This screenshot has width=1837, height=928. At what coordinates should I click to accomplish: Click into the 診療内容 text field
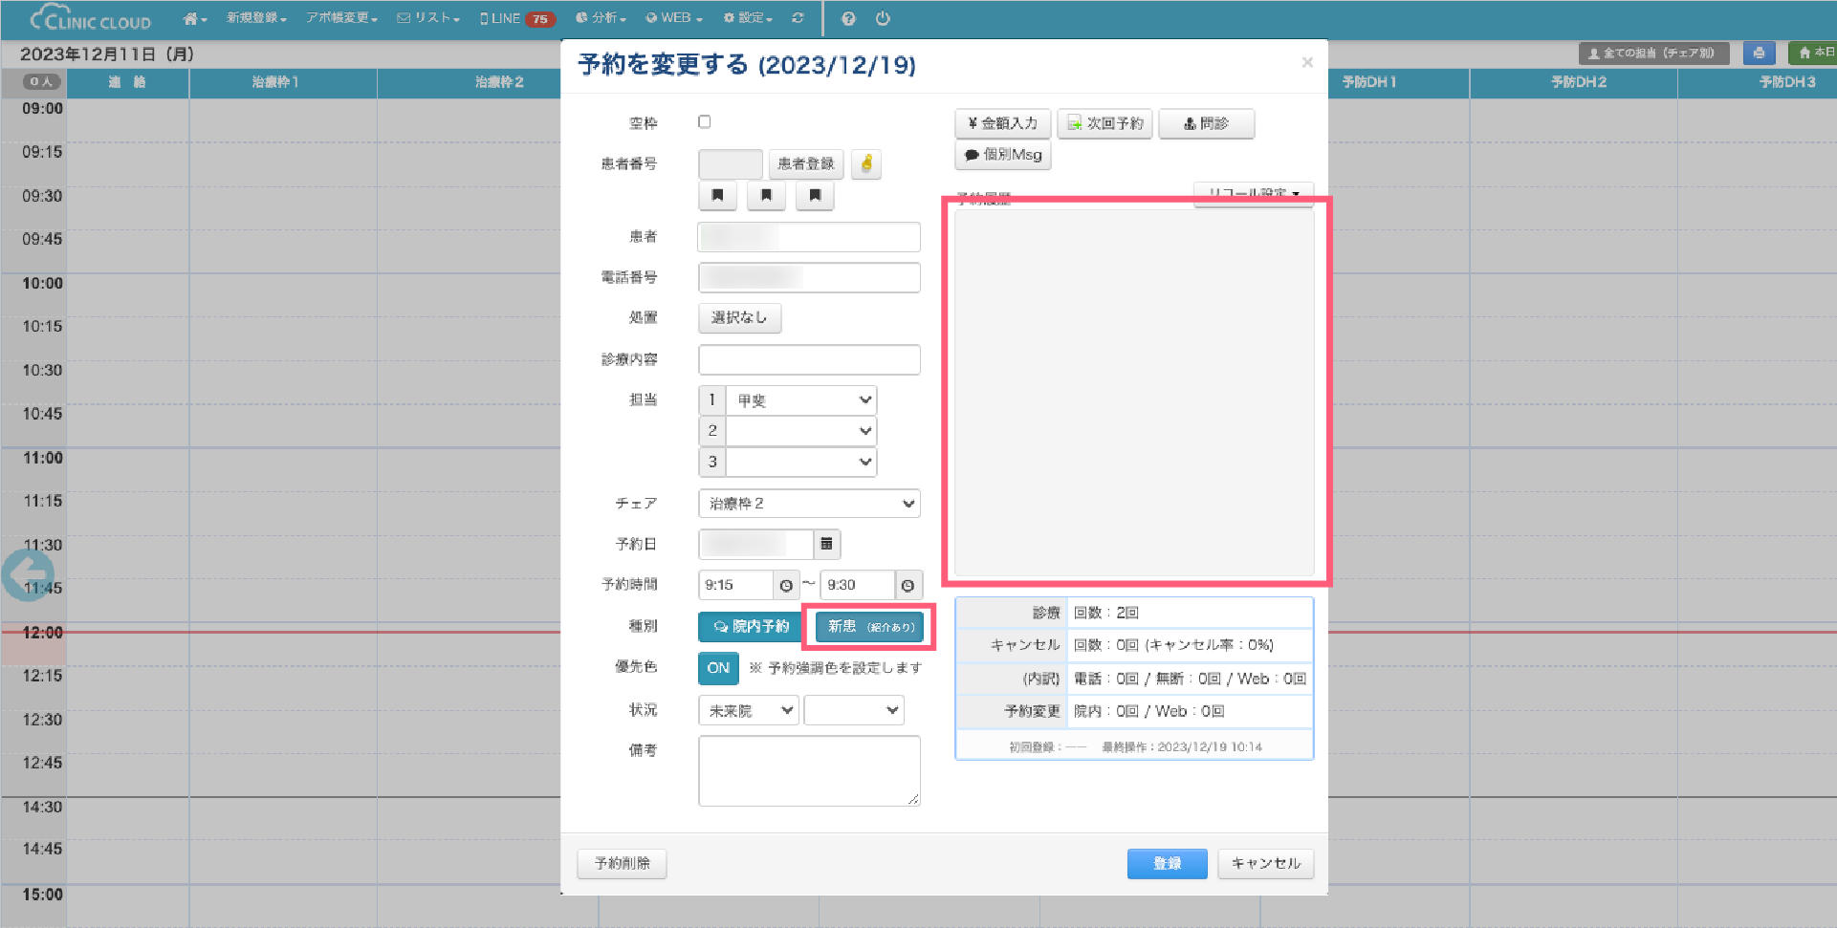pyautogui.click(x=809, y=359)
